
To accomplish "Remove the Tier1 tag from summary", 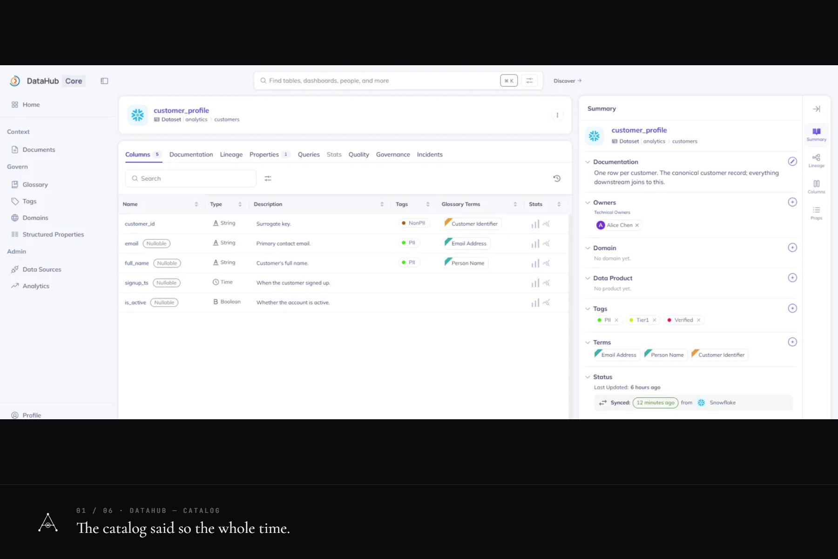I will (x=655, y=320).
